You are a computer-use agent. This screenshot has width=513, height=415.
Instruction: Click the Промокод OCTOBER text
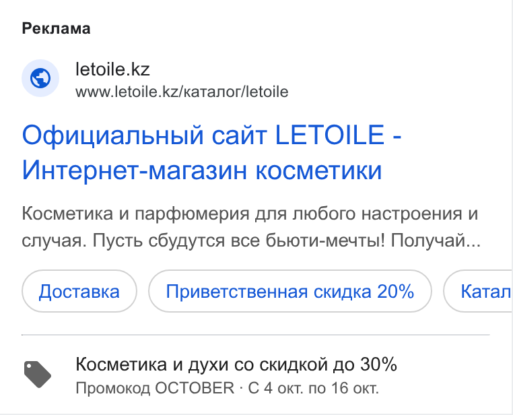(155, 388)
